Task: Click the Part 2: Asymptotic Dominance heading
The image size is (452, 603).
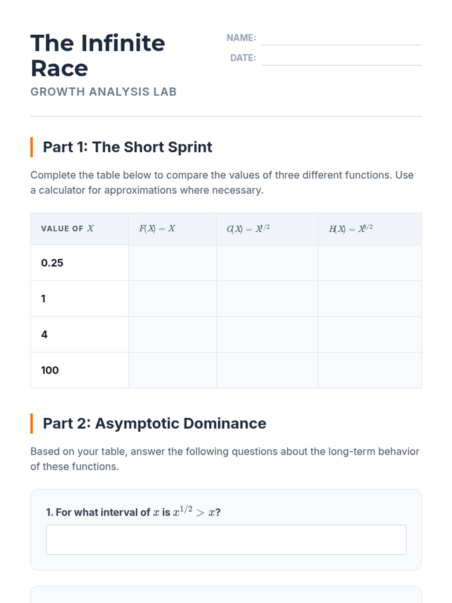Action: (x=154, y=423)
